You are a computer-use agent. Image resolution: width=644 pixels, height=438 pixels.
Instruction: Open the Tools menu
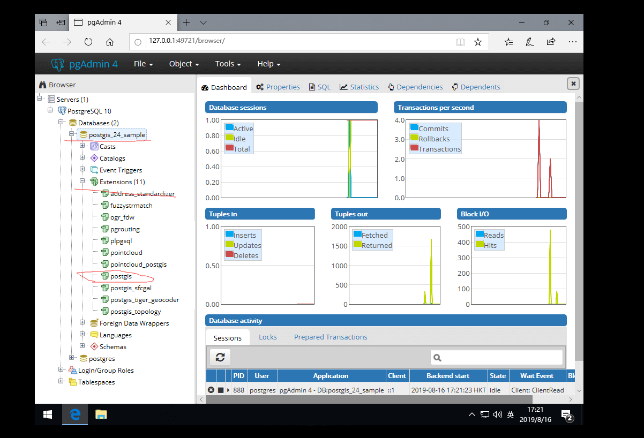tap(228, 64)
